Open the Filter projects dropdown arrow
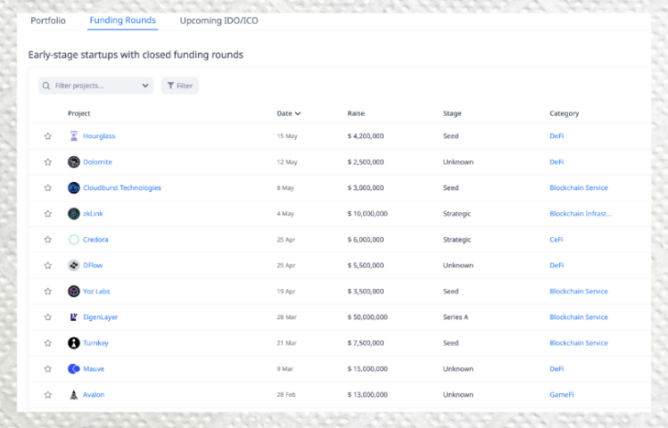This screenshot has width=668, height=428. [x=146, y=86]
